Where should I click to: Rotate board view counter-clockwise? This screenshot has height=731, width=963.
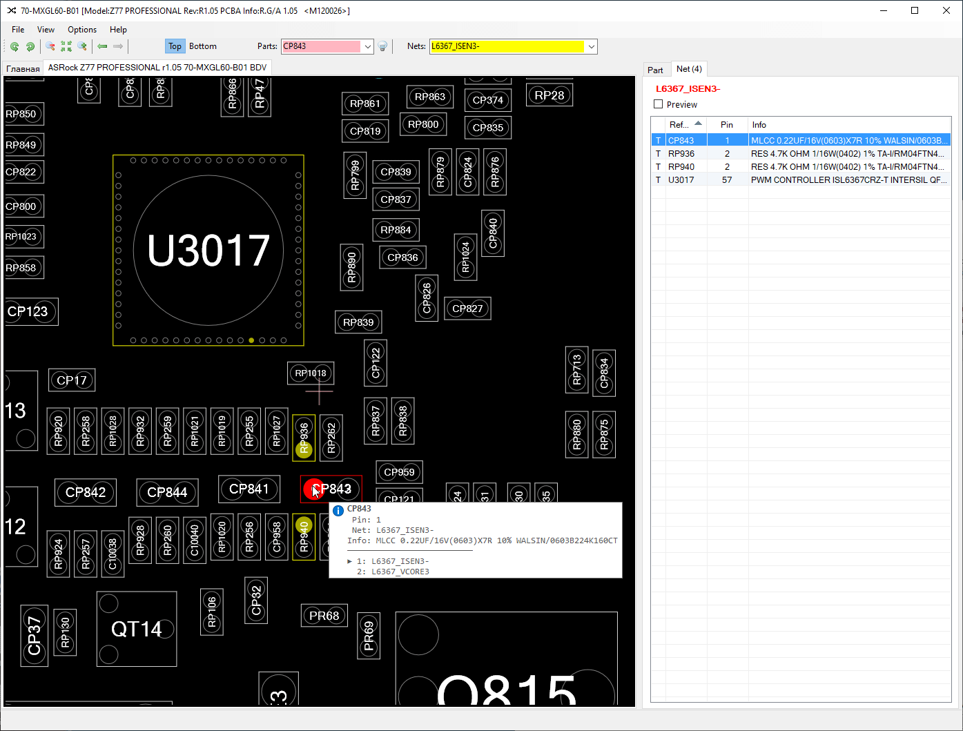(x=14, y=46)
